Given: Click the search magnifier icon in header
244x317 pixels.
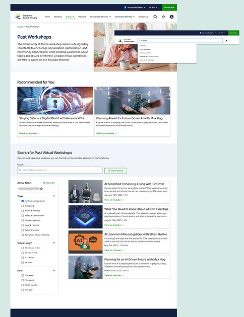Looking at the screenshot, I should (x=155, y=17).
